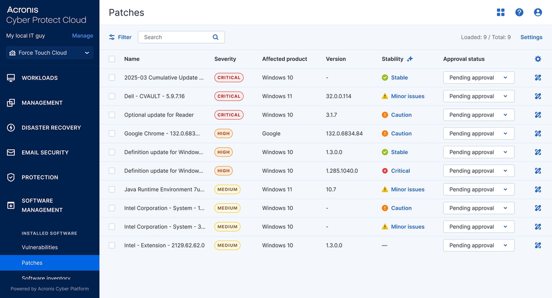The width and height of the screenshot is (552, 298).
Task: Open approval dropdown for Intel - Extension
Action: (x=479, y=246)
